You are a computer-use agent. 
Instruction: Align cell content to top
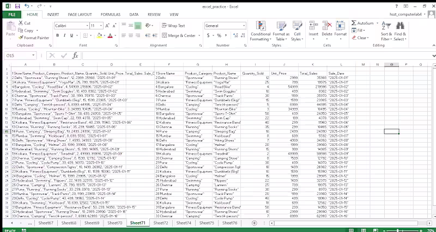[124, 26]
